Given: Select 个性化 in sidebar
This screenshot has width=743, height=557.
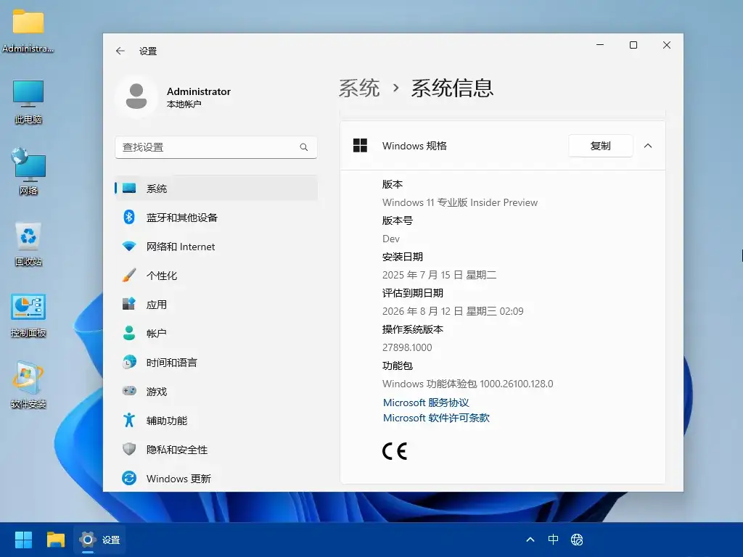Looking at the screenshot, I should [216, 275].
